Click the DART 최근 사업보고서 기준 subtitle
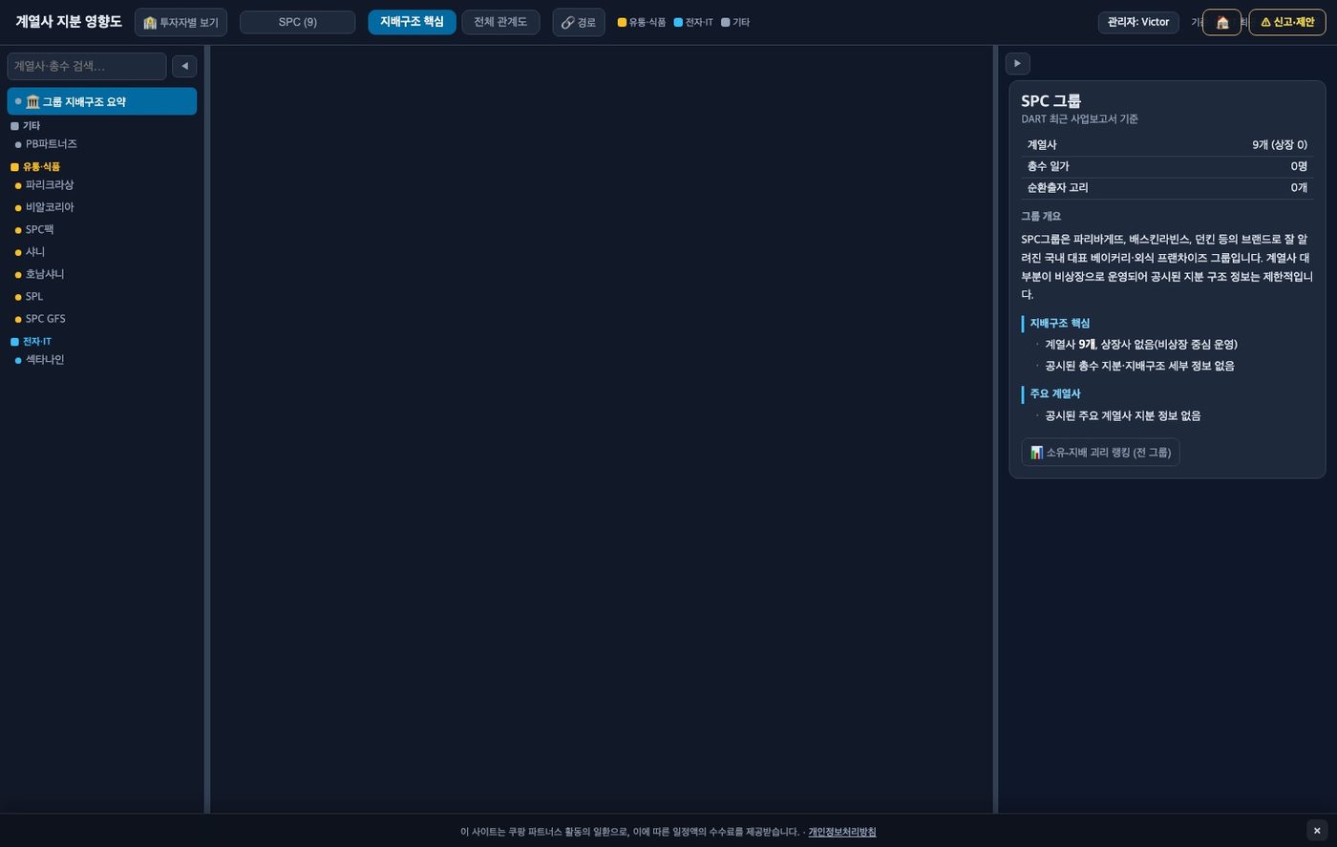 tap(1079, 119)
